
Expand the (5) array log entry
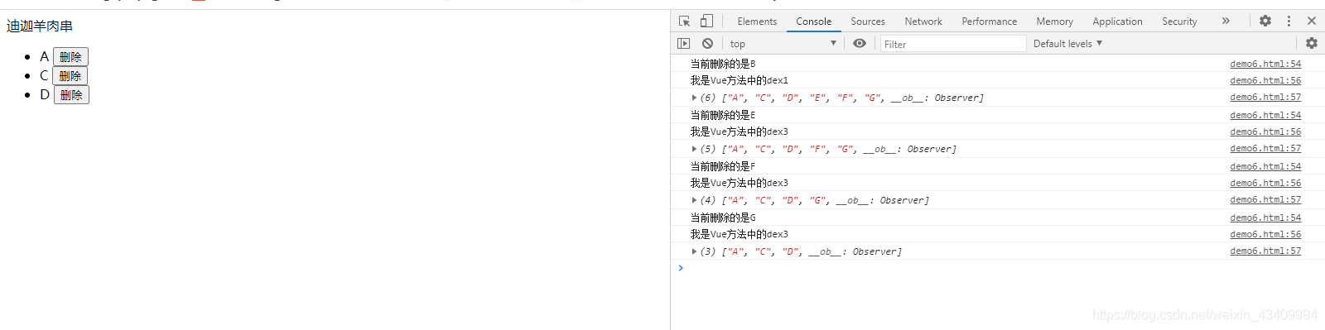click(x=694, y=149)
